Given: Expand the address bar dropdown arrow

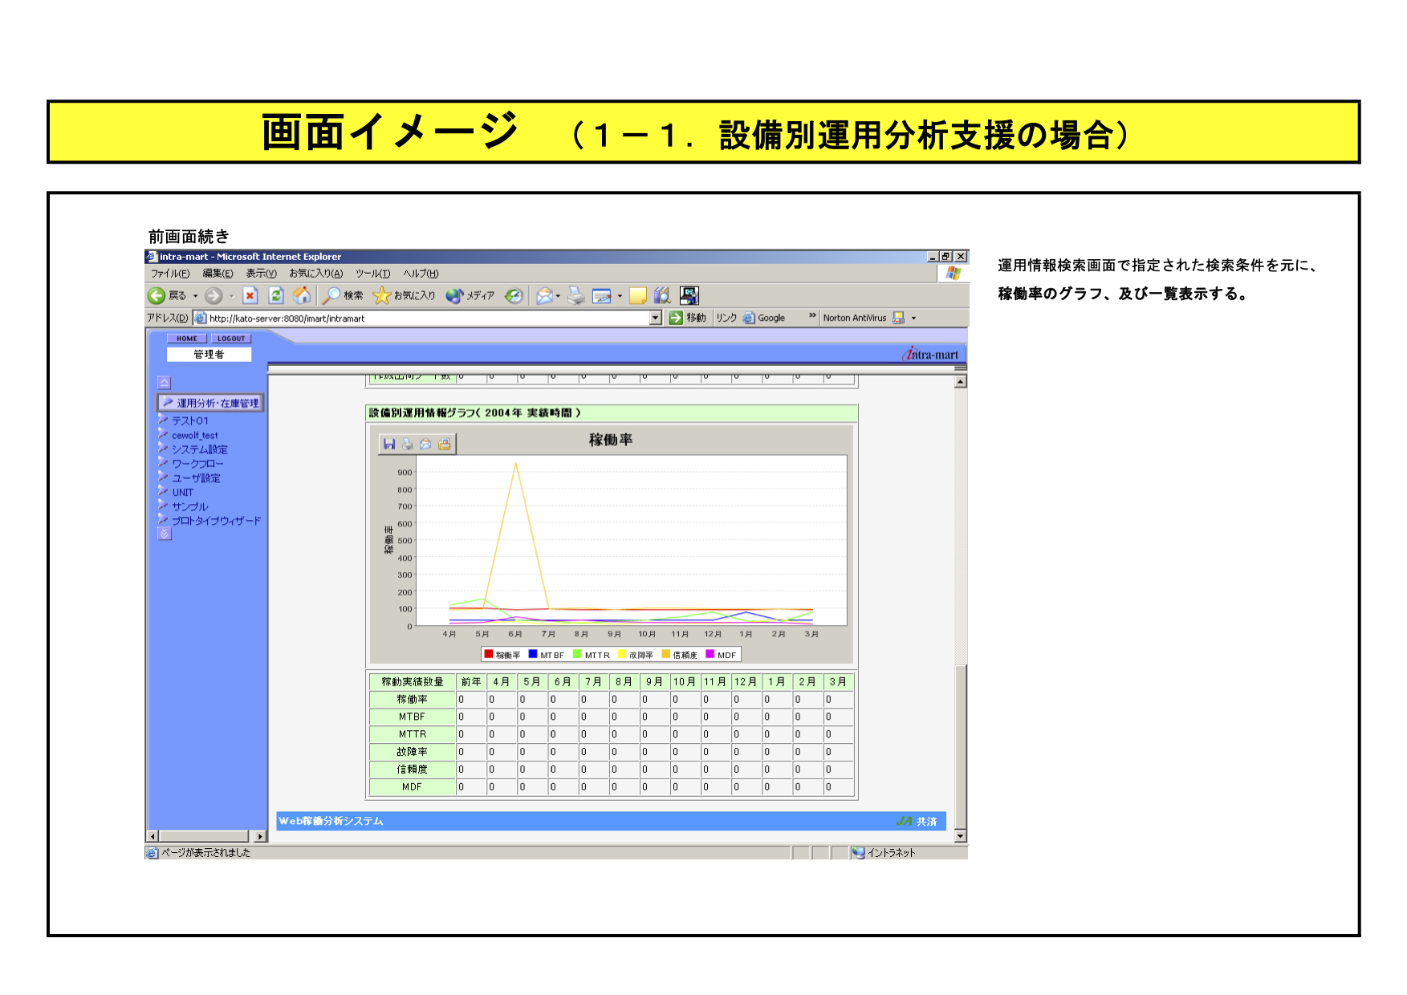Looking at the screenshot, I should [656, 318].
